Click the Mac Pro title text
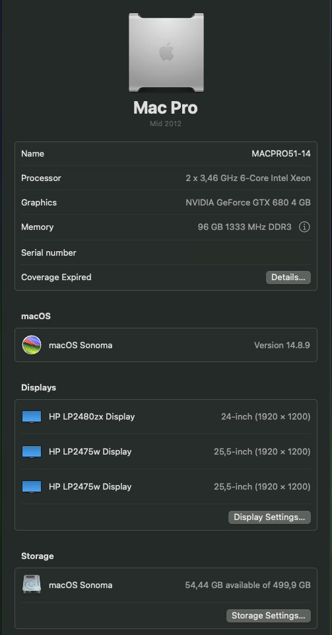Screen dimensions: 332x635 [166, 108]
